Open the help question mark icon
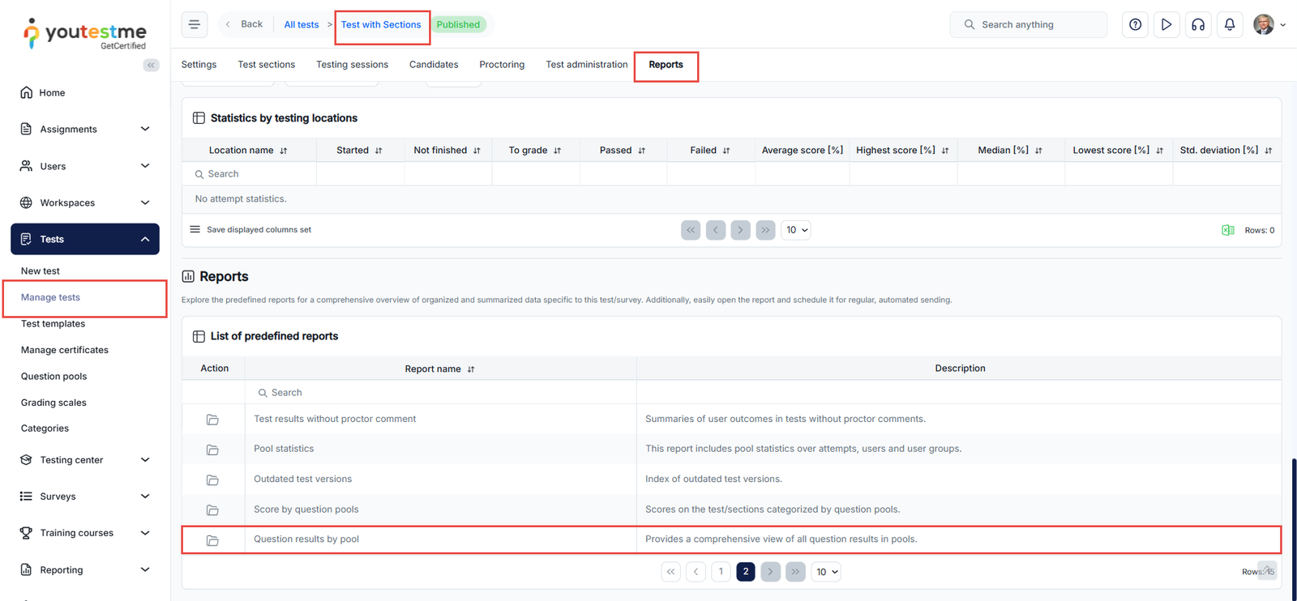Viewport: 1297px width, 601px height. point(1135,24)
